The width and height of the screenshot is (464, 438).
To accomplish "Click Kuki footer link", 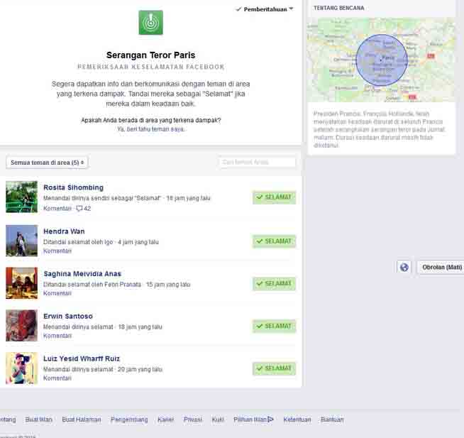I will [218, 420].
